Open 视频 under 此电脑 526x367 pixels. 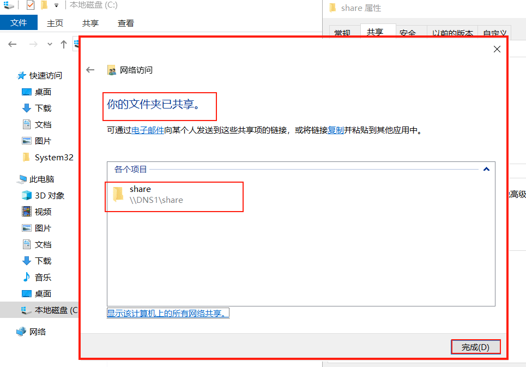[x=43, y=212]
